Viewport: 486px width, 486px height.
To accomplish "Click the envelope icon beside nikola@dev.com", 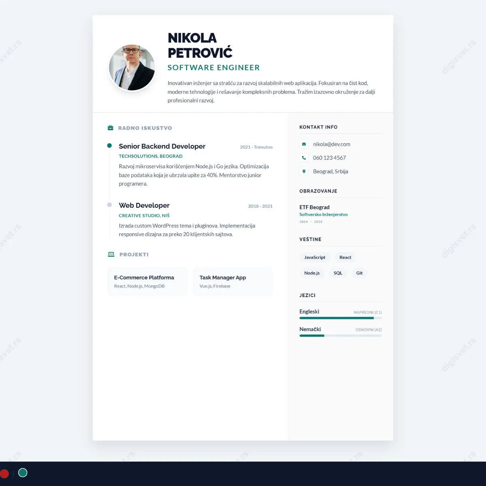I will [304, 144].
